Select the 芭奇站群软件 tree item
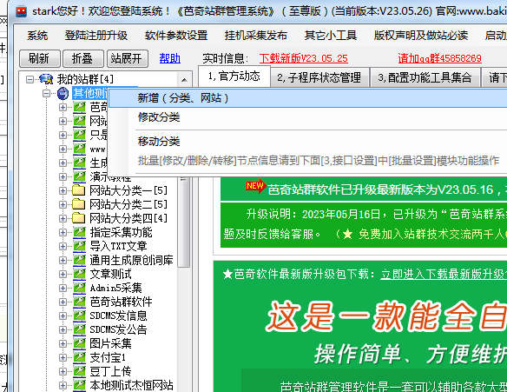 pos(121,302)
